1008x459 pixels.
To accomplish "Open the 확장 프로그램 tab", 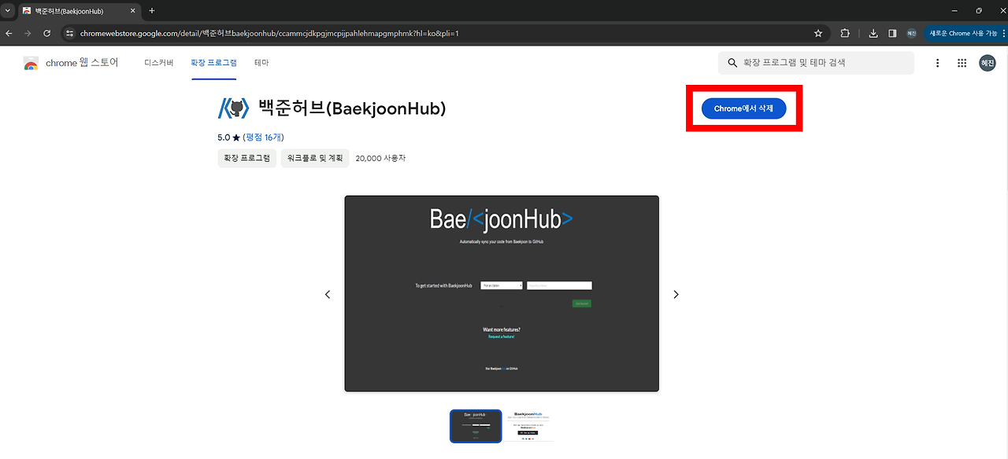I will pyautogui.click(x=213, y=63).
